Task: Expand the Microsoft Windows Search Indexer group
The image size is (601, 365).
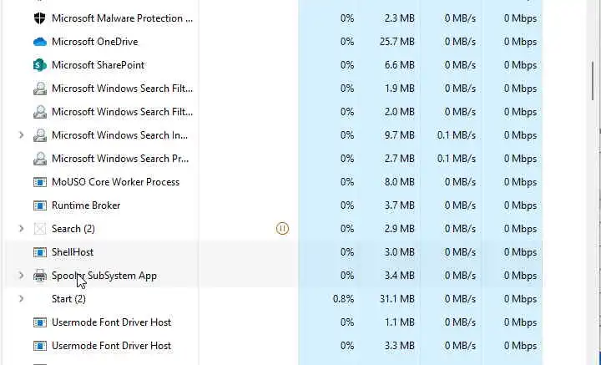Action: click(21, 135)
